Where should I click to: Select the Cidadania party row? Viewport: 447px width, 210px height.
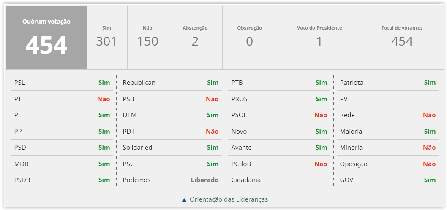(279, 180)
